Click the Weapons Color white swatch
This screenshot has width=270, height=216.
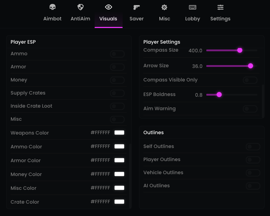[119, 133]
